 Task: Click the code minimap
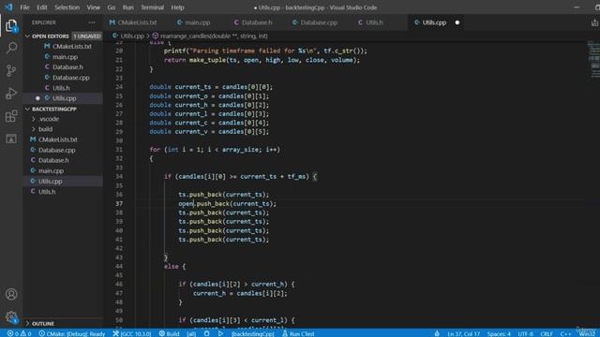[x=593, y=61]
